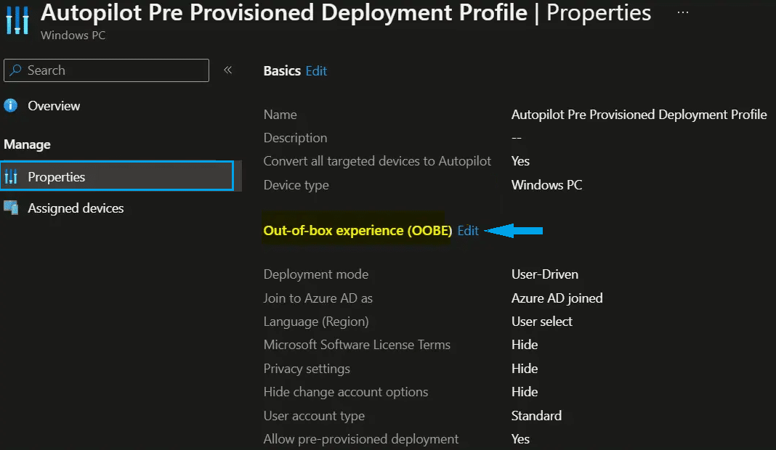Open Basics editing via the Edit link
776x450 pixels.
[x=316, y=70]
